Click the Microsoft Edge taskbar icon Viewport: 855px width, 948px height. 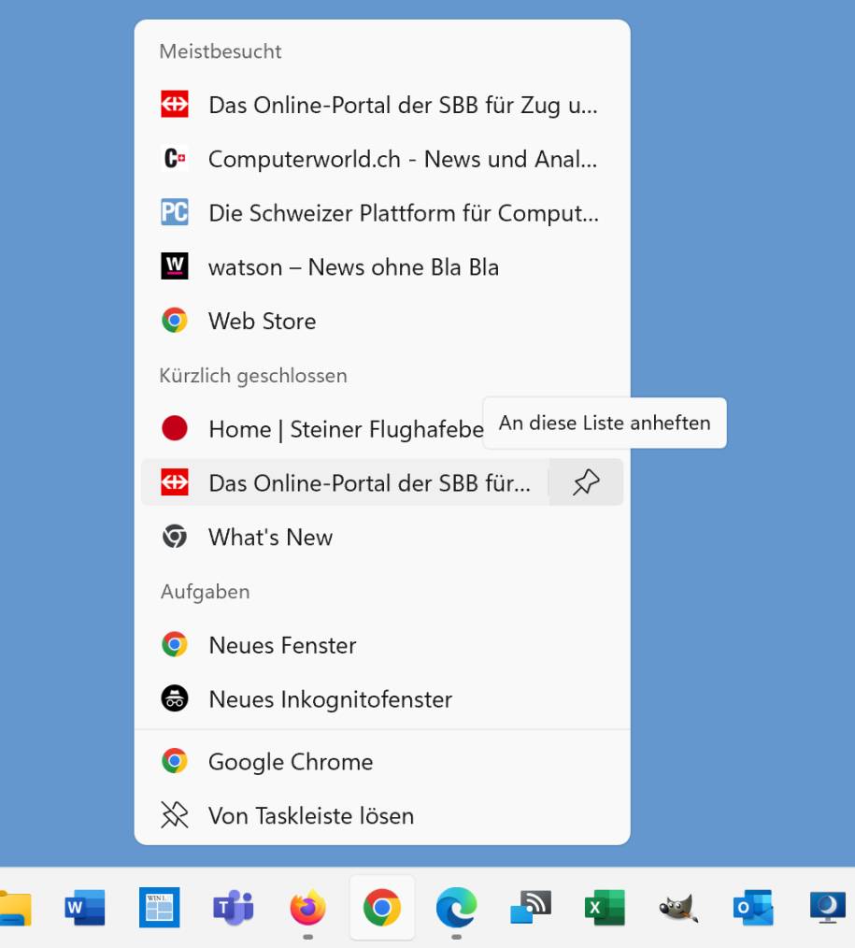point(456,907)
